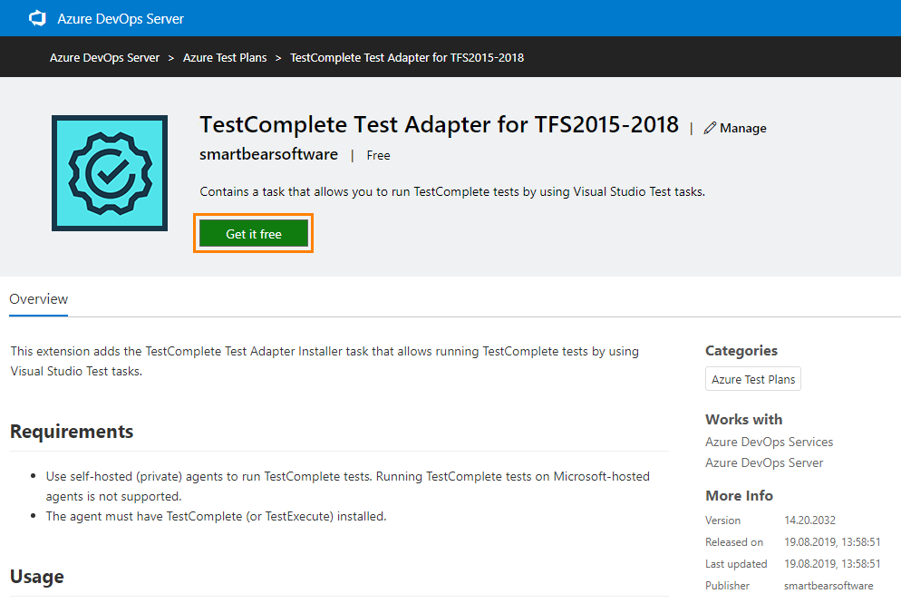Open Azure DevOps Services under Works with
Image resolution: width=901 pixels, height=613 pixels.
(x=769, y=442)
